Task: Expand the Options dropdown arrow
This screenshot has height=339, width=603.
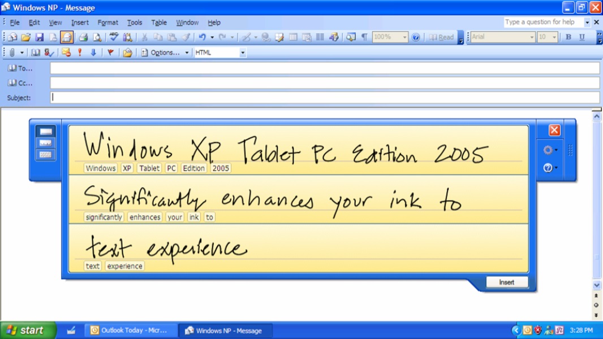Action: click(187, 53)
